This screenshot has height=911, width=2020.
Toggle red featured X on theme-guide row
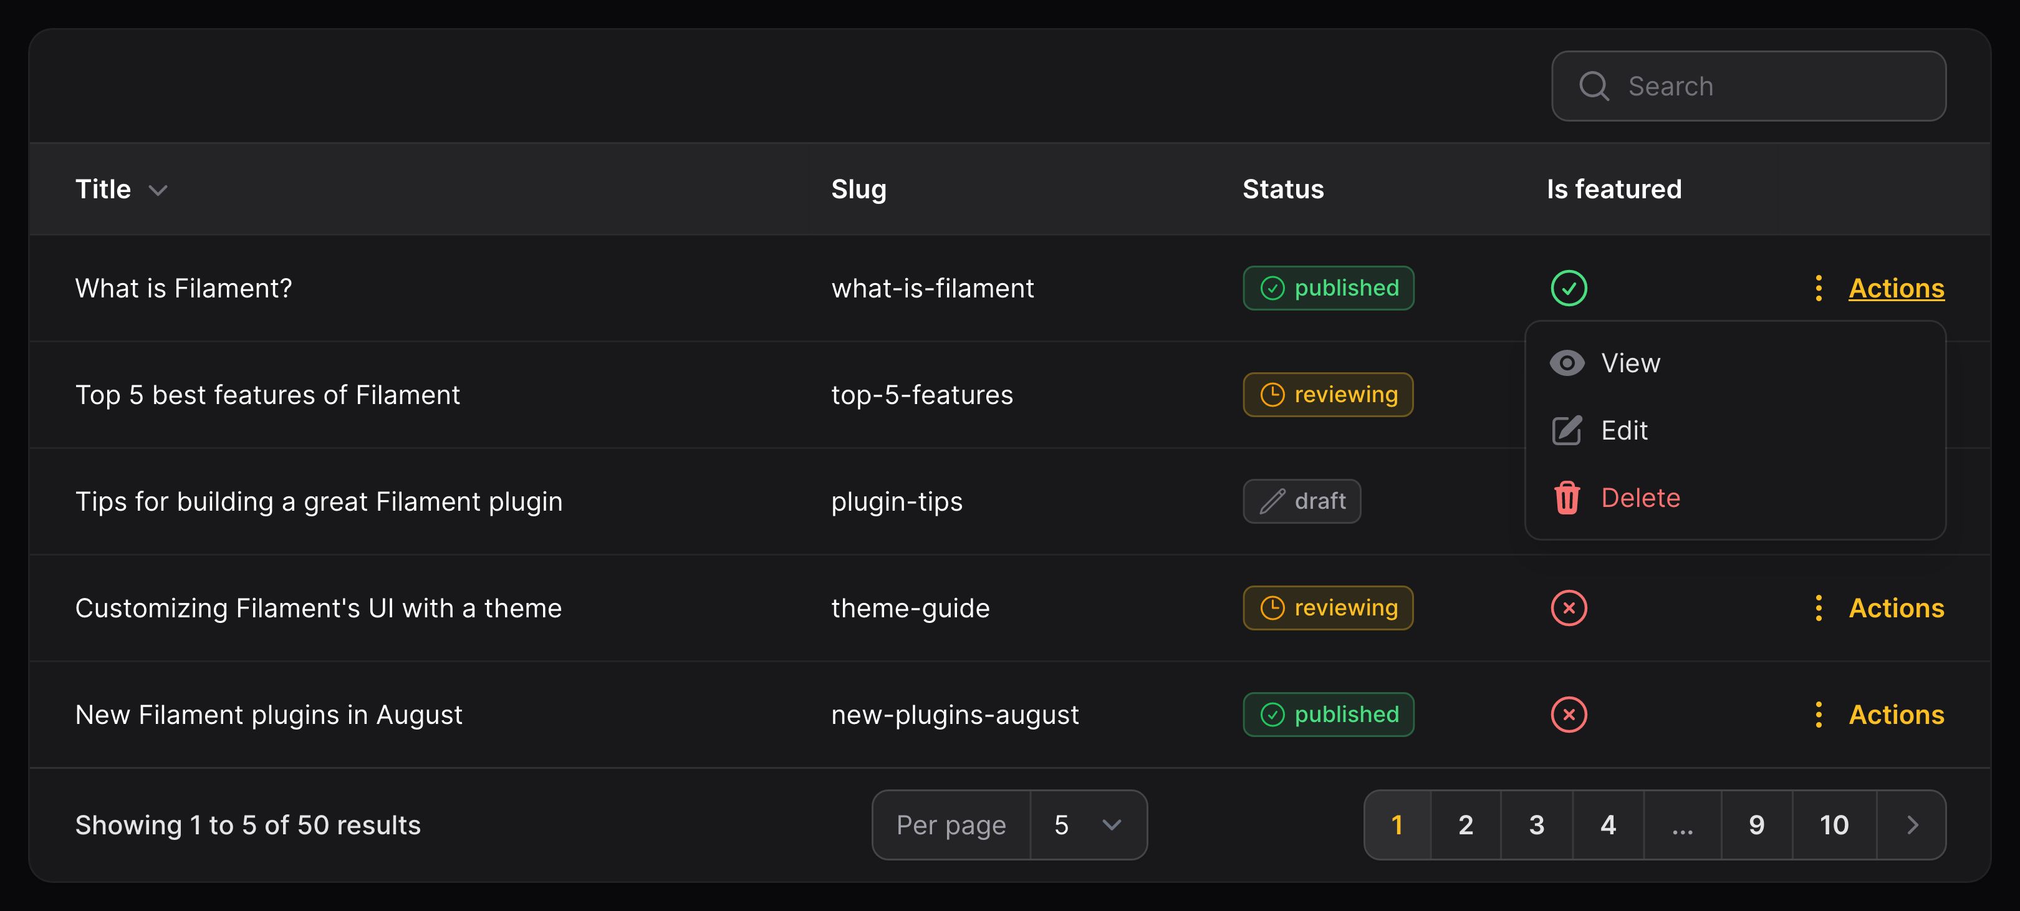point(1569,609)
